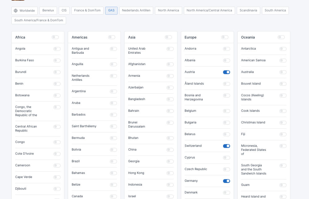Screen dimensions: 309x199
Task: Click the Bhutan country label
Action: coord(133,138)
